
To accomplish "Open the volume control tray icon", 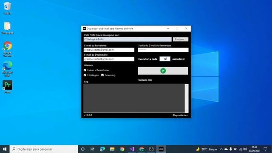I will click(x=245, y=149).
